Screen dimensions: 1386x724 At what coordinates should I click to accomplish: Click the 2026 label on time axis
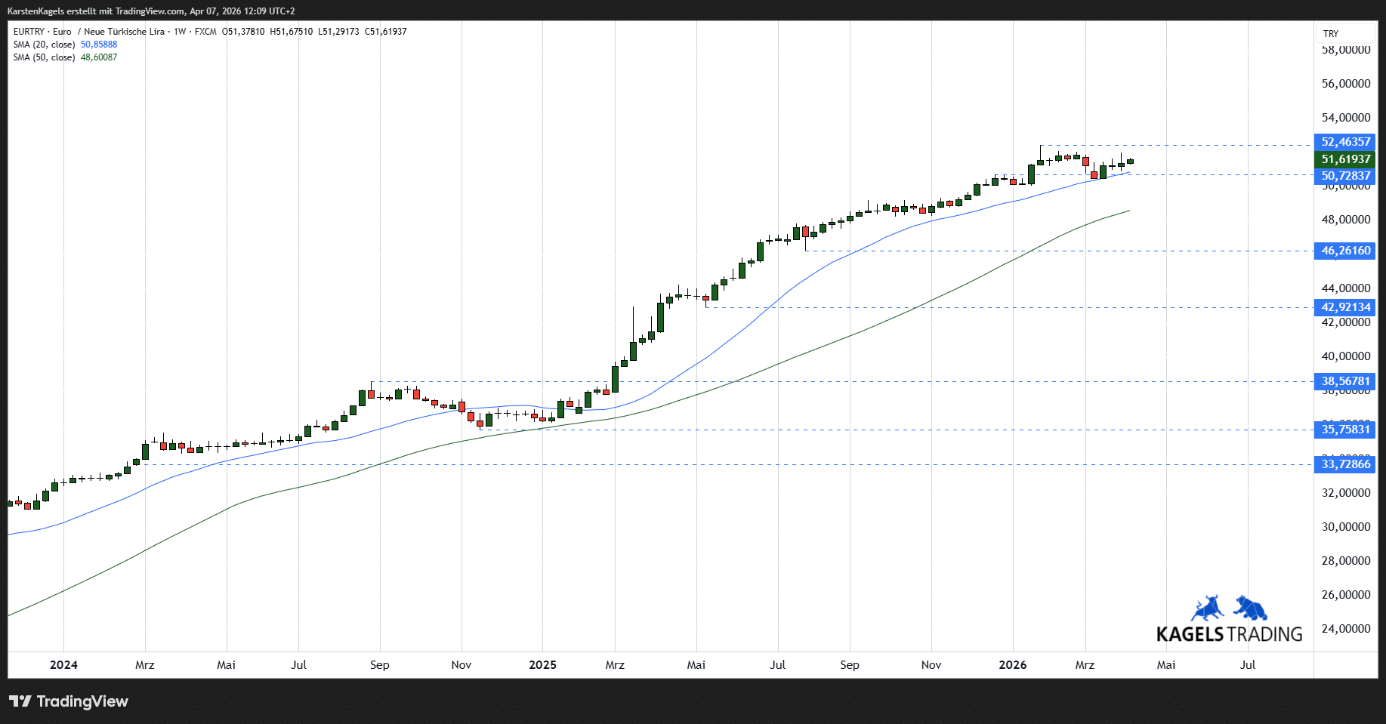click(x=1012, y=665)
